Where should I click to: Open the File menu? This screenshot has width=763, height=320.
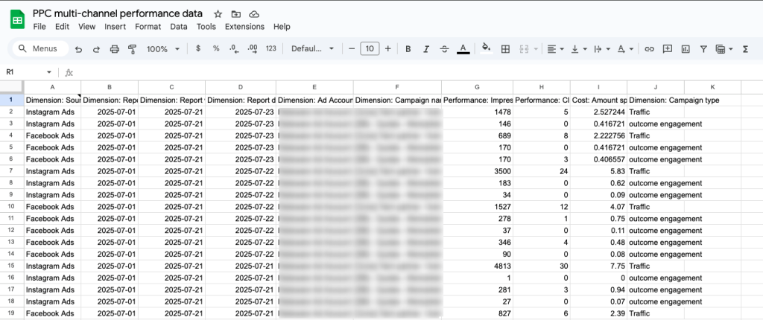[39, 27]
